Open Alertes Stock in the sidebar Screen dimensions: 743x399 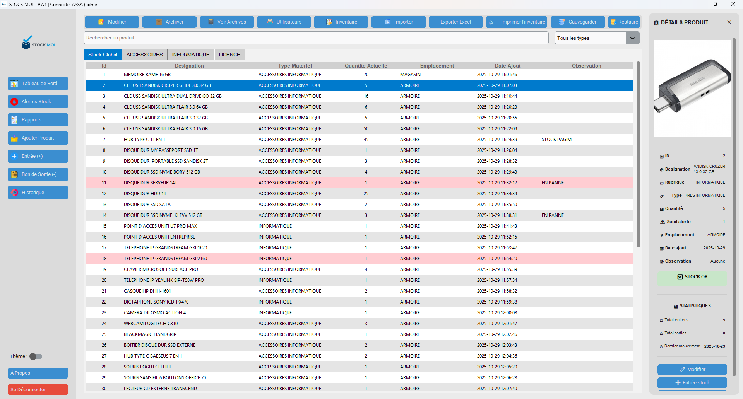[38, 101]
